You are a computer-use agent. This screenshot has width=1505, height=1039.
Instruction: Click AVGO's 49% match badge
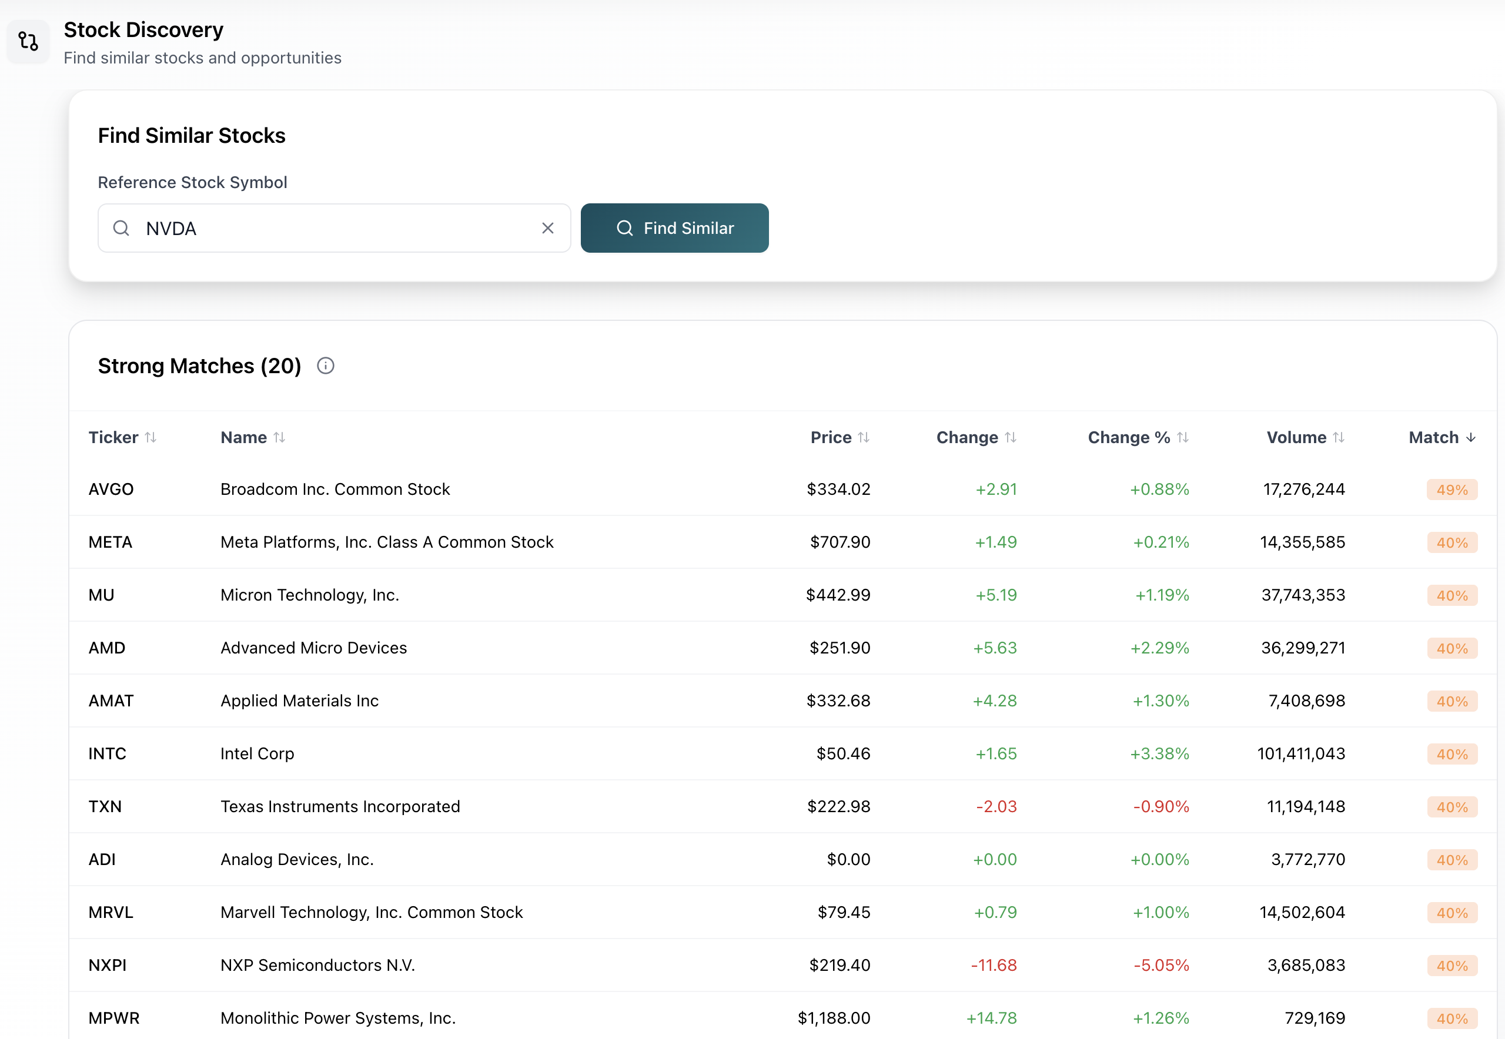coord(1452,490)
